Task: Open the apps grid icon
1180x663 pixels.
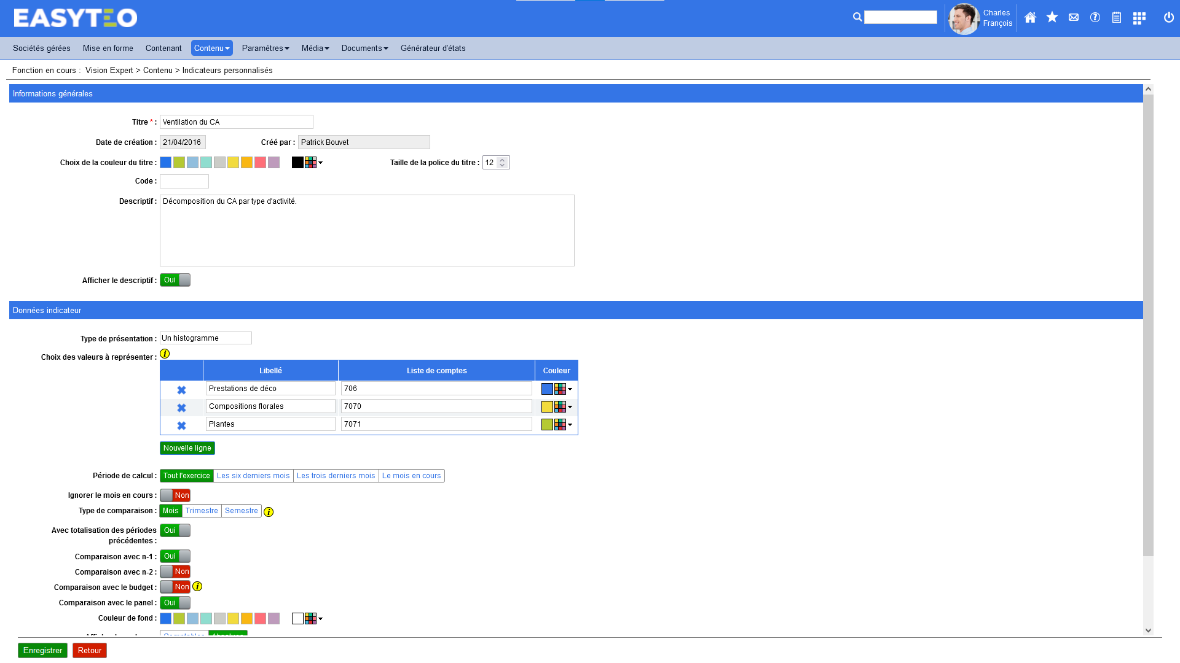Action: click(1139, 18)
